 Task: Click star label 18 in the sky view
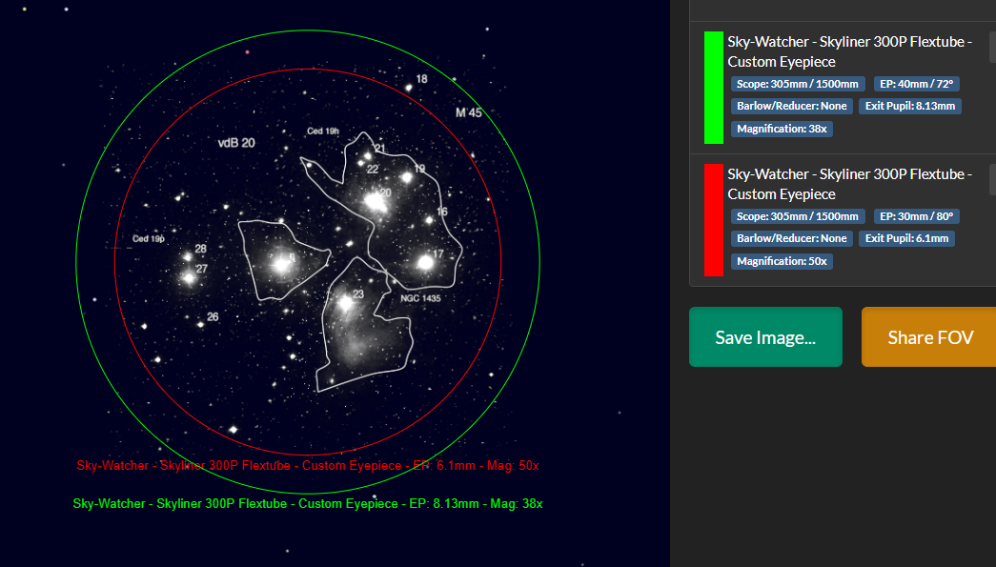tap(422, 79)
